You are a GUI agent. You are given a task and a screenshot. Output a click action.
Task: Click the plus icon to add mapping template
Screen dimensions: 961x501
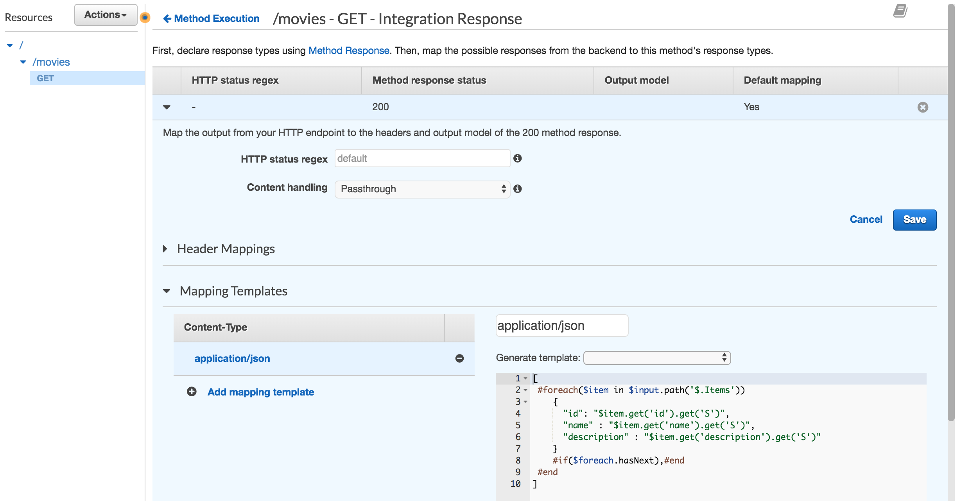click(191, 391)
